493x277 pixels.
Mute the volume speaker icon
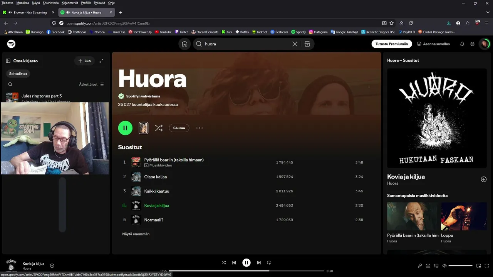[444, 265]
